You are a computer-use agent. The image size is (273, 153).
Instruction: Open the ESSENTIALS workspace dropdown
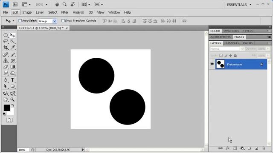pos(239,5)
